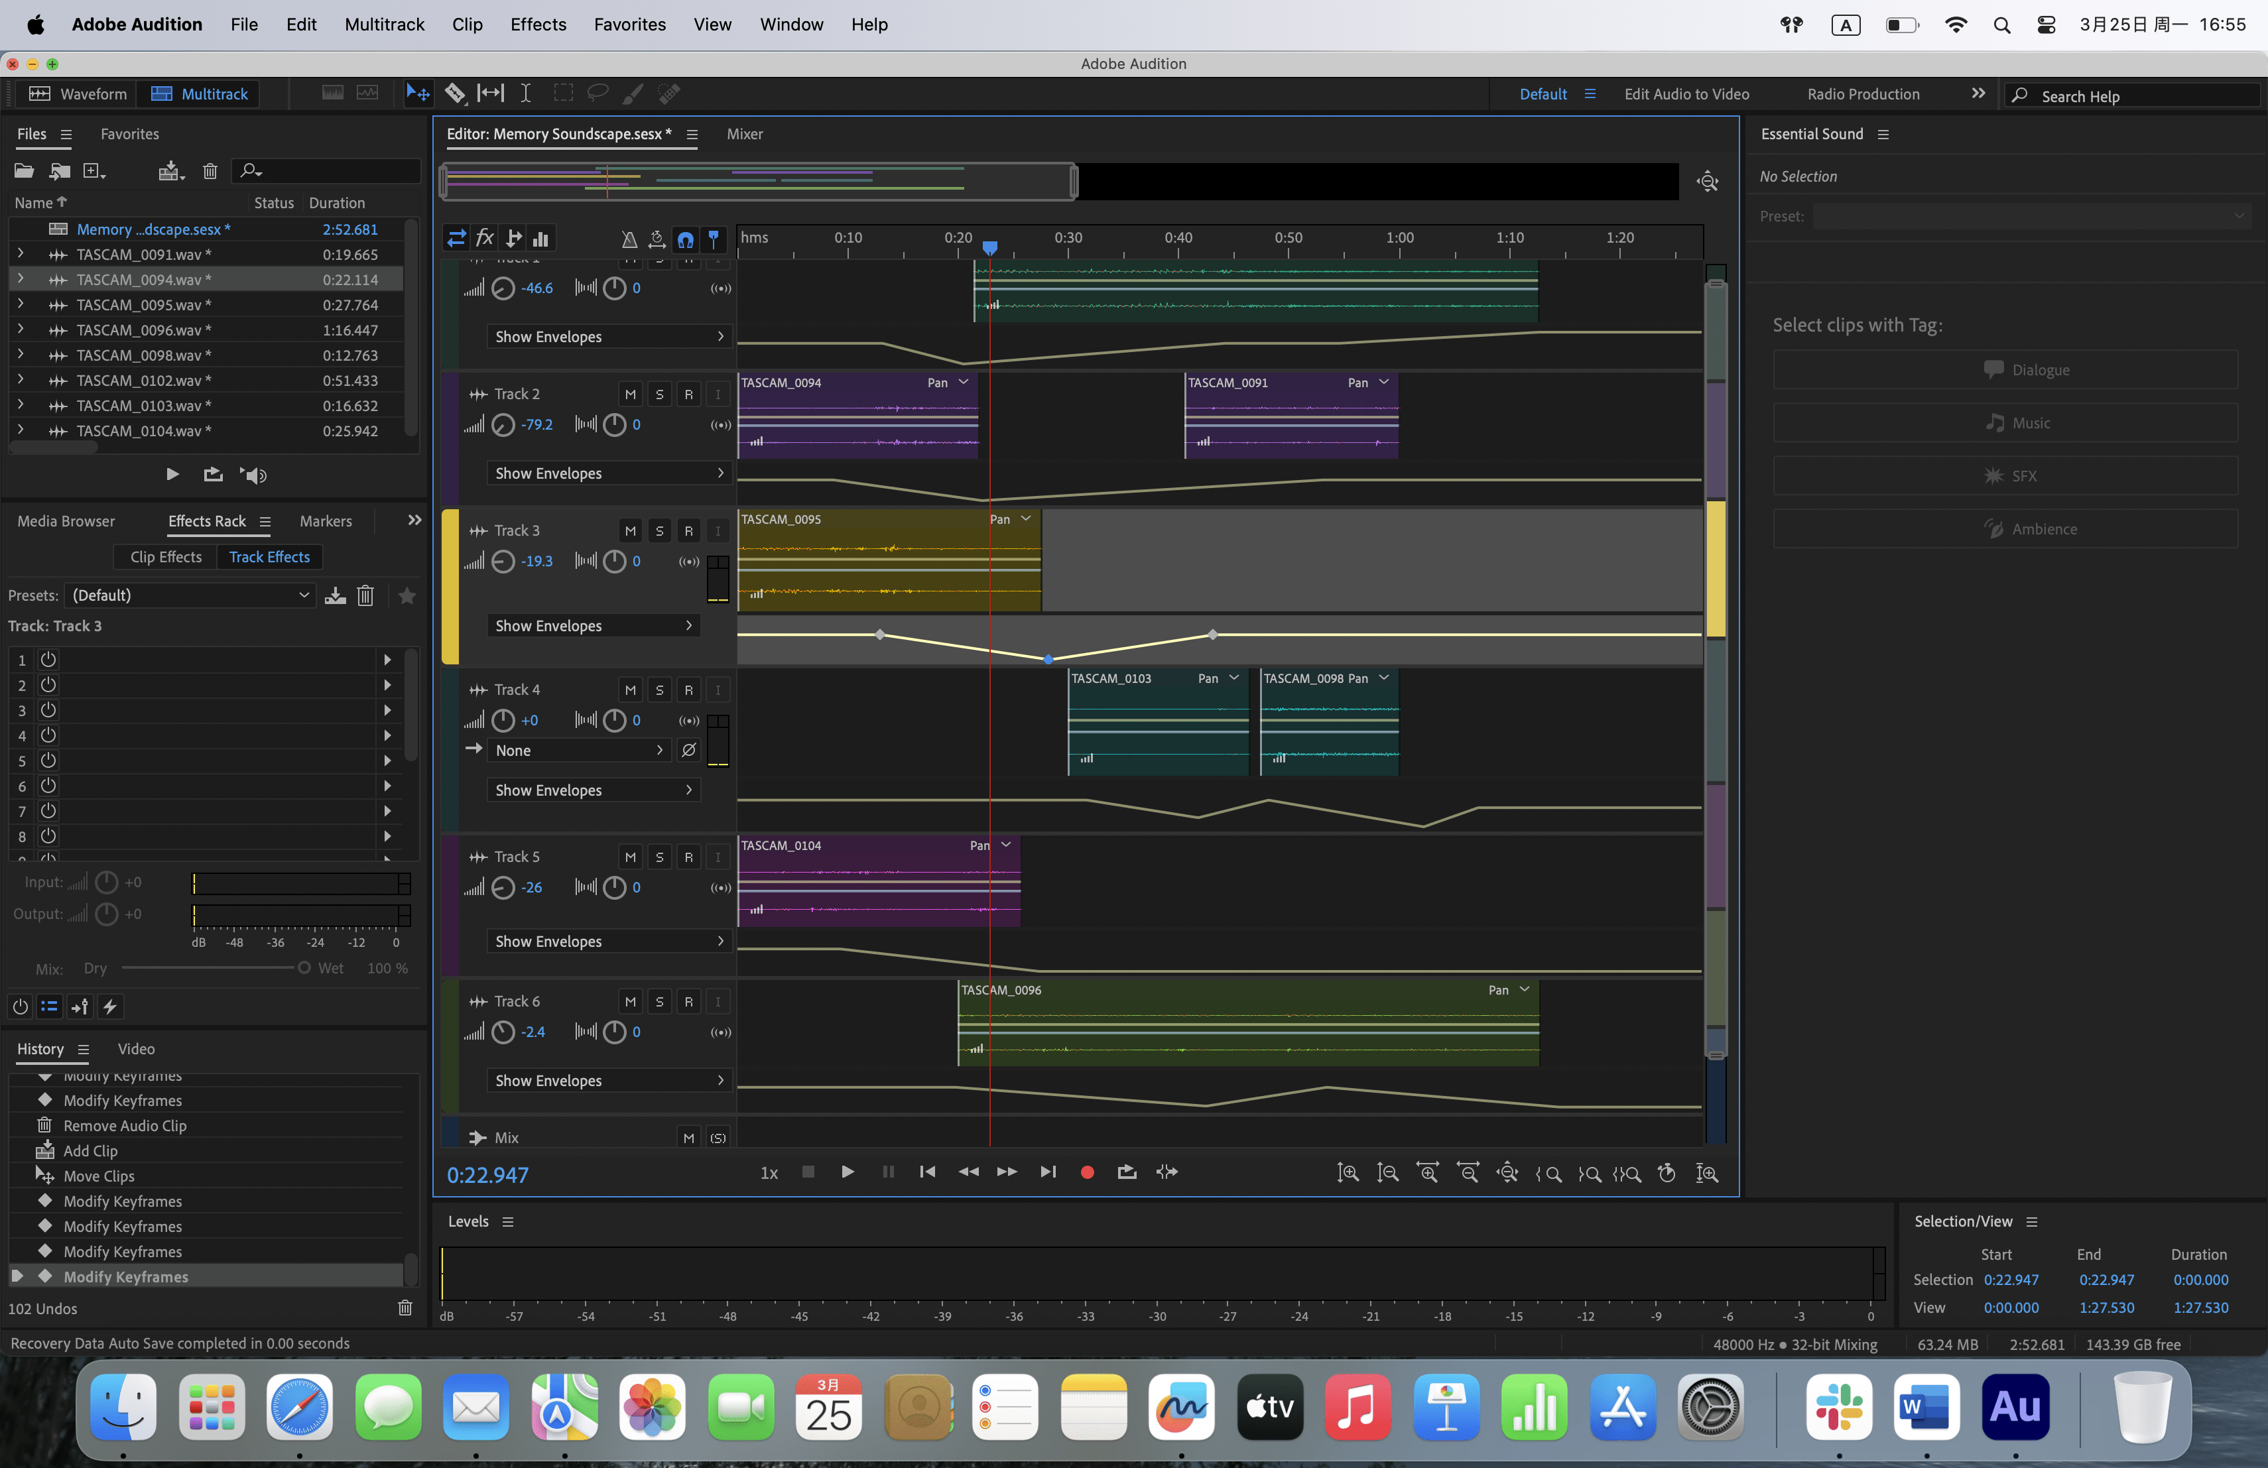
Task: Click the Record button in transport
Action: [x=1088, y=1173]
